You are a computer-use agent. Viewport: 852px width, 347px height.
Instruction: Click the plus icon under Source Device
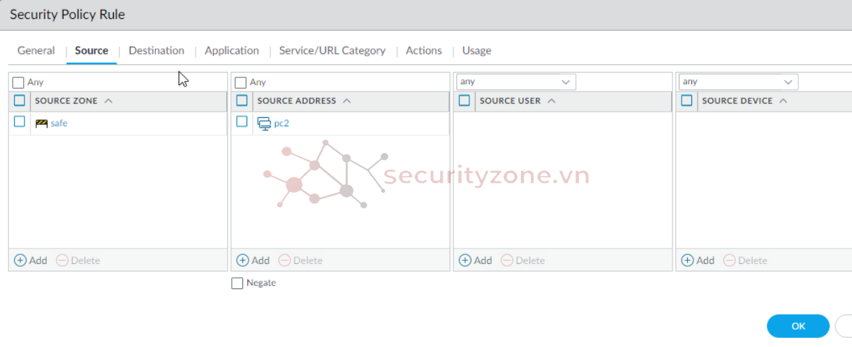(688, 260)
